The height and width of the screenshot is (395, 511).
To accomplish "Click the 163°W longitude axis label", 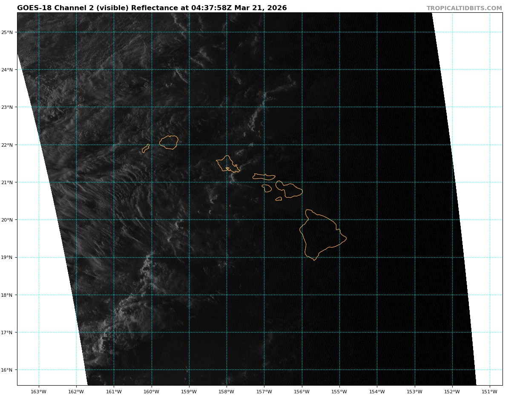I will pyautogui.click(x=39, y=392).
